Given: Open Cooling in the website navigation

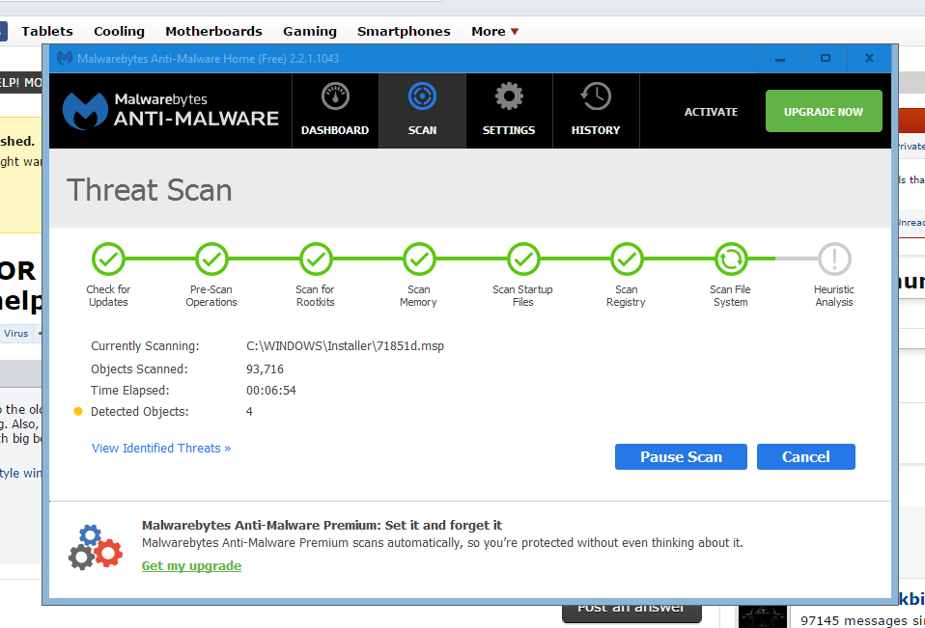Looking at the screenshot, I should tap(119, 31).
